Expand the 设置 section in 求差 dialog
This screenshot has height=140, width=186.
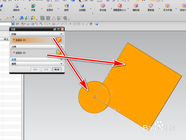coord(61,59)
